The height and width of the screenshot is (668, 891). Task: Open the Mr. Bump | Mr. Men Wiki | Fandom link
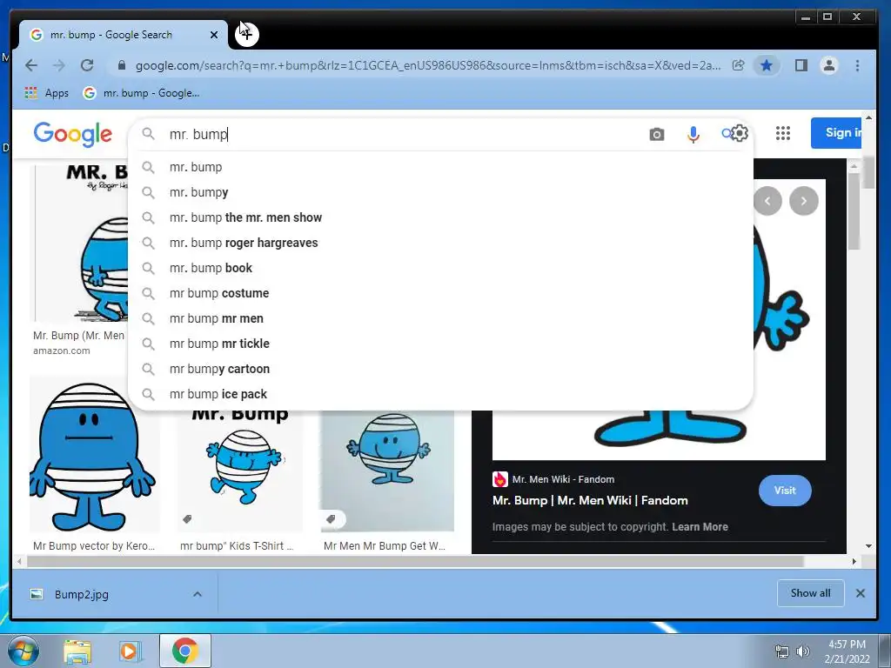(590, 500)
